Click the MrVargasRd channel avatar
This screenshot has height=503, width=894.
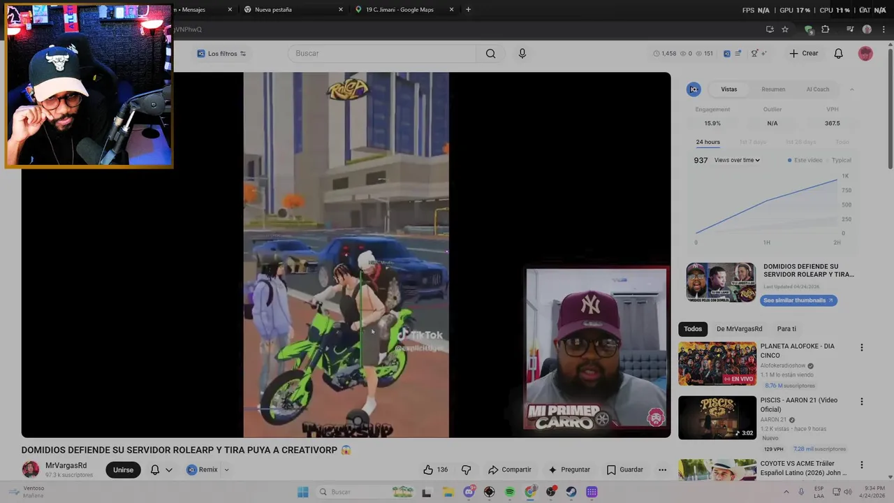31,469
